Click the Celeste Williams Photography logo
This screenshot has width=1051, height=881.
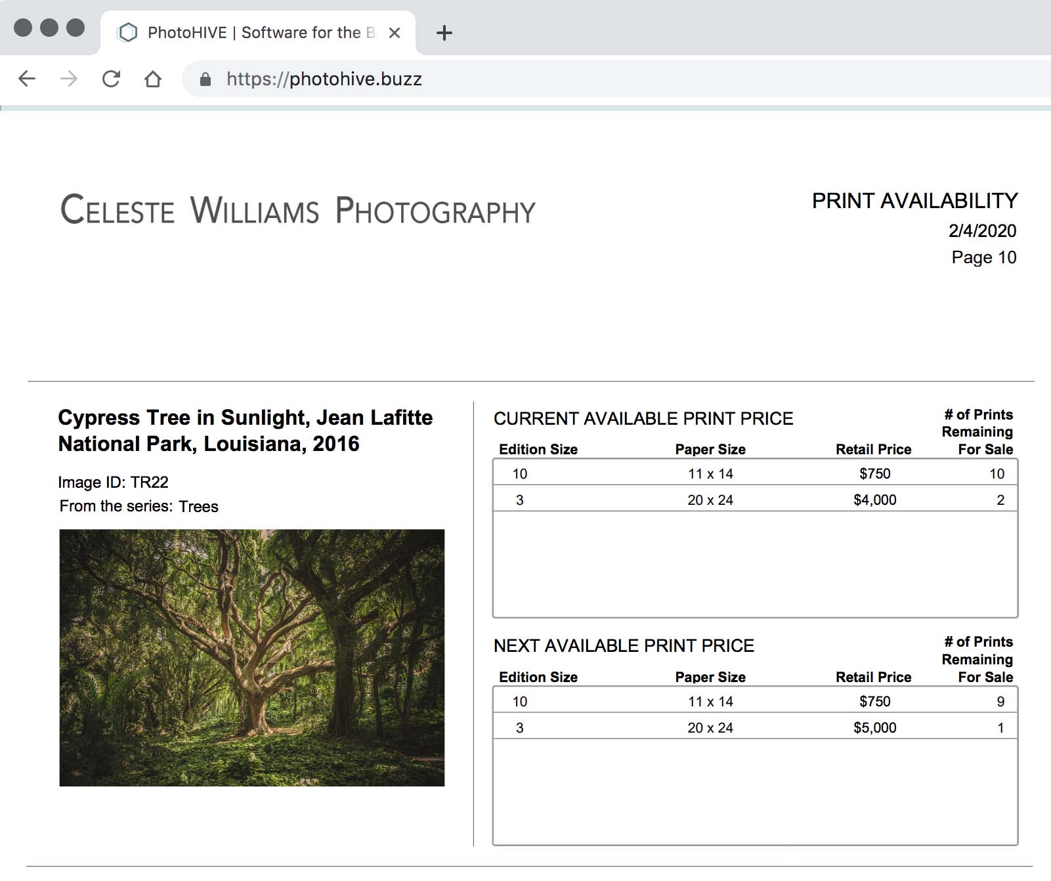coord(298,210)
